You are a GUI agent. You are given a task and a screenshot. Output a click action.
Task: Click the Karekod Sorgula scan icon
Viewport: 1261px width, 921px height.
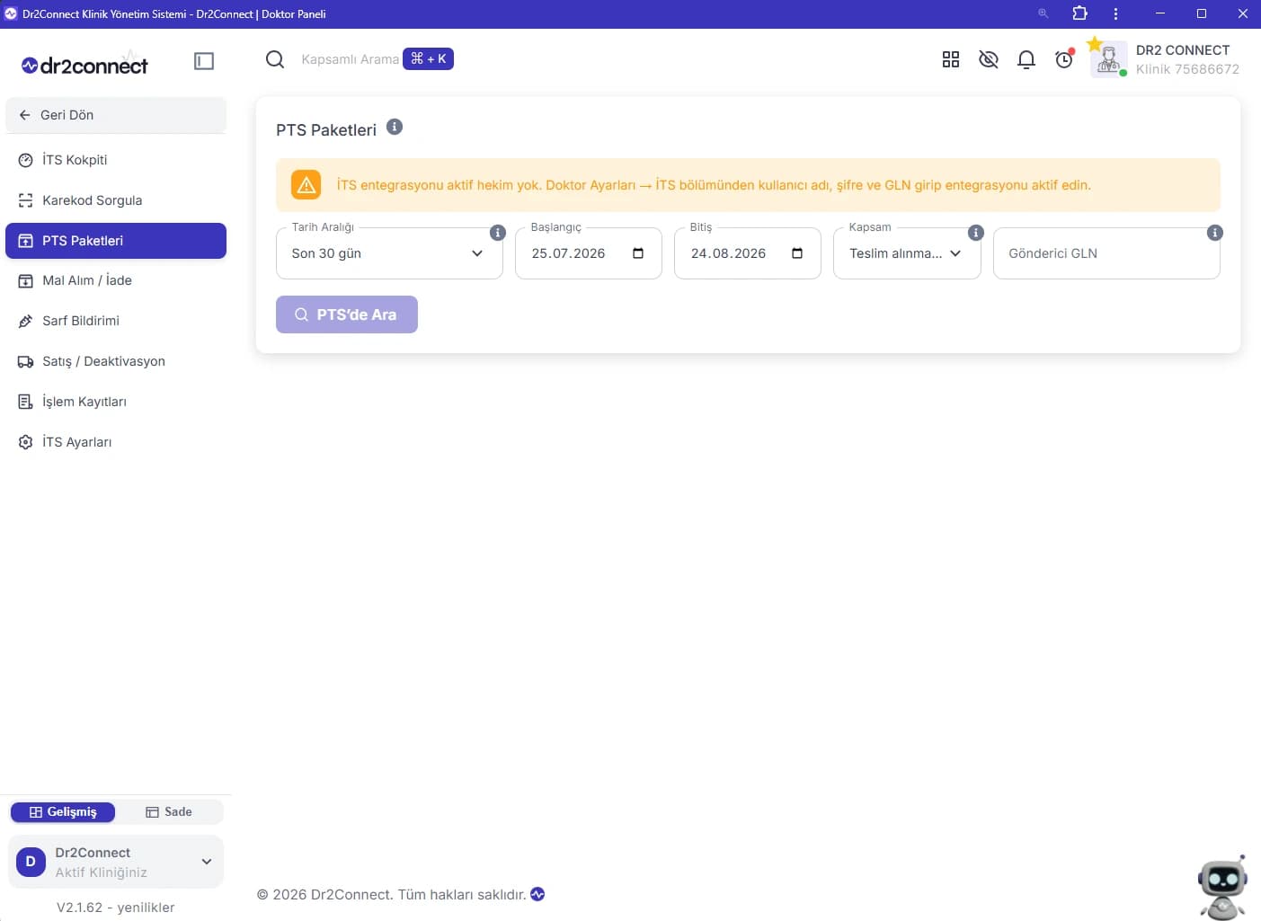(x=26, y=200)
